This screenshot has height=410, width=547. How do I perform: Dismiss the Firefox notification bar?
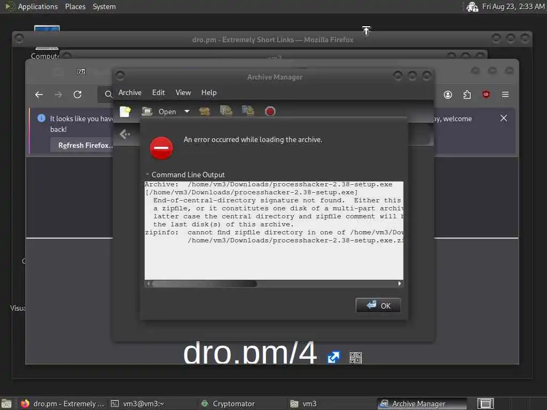click(504, 118)
